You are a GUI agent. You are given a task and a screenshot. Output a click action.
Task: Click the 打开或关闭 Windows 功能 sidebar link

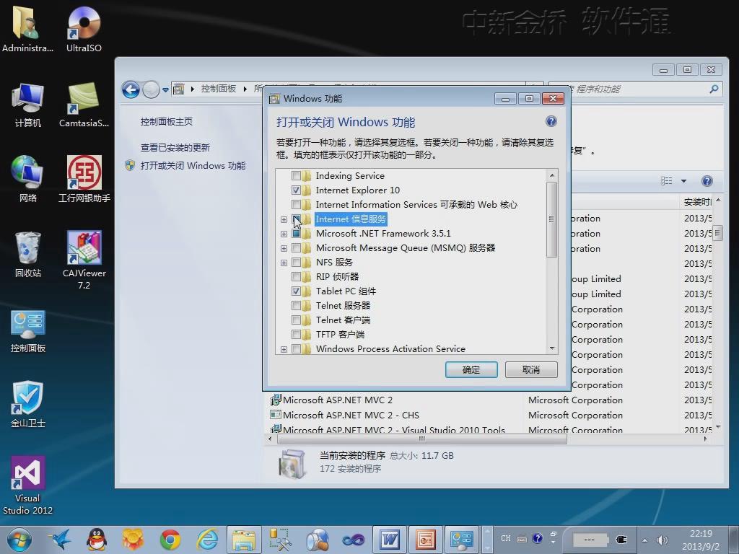point(193,166)
